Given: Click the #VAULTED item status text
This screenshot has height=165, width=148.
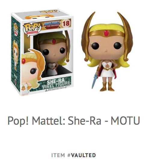Looking at the screenshot, I should tap(82, 155).
